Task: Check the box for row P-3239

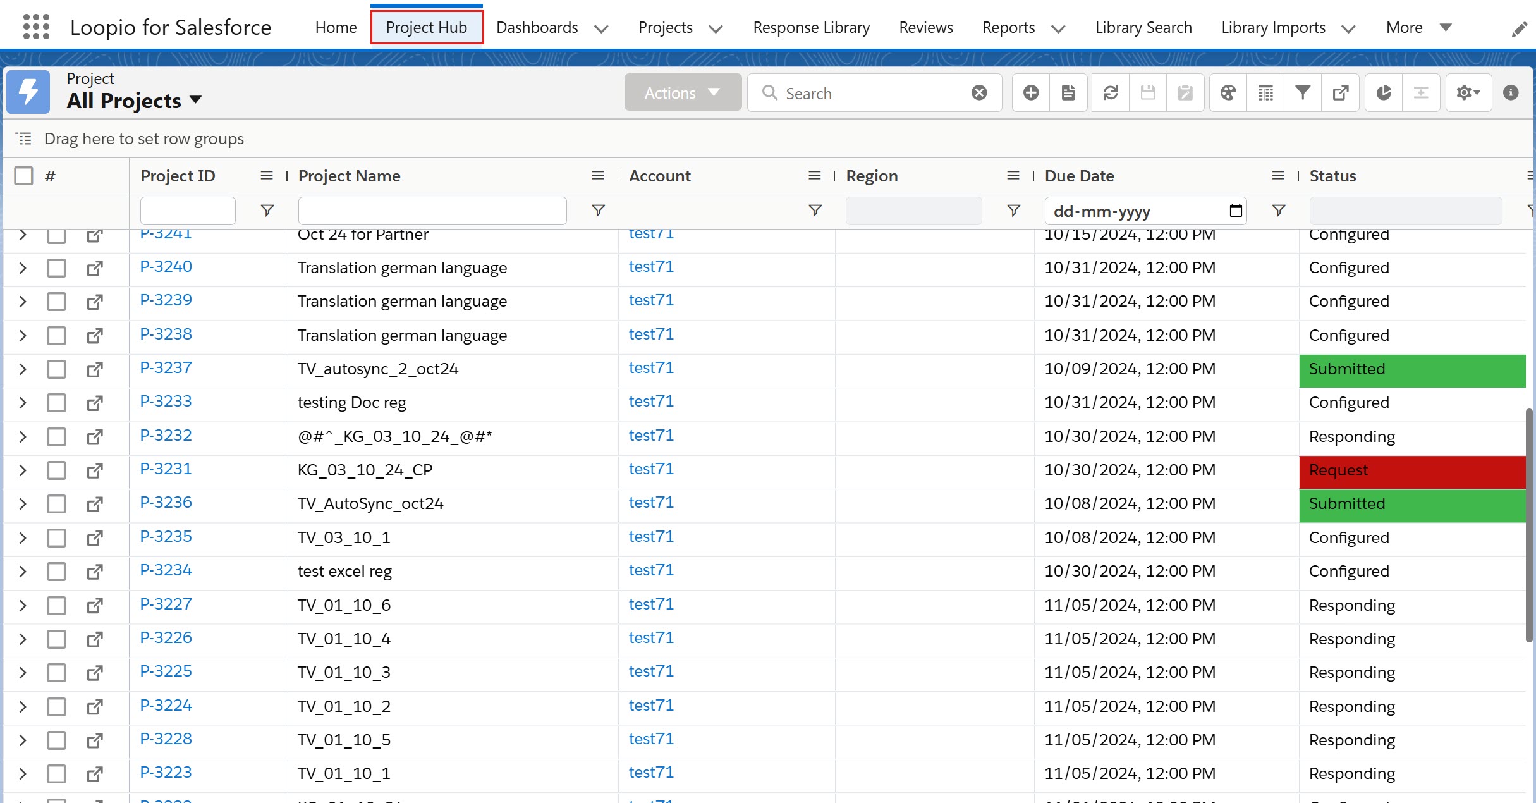Action: click(56, 302)
